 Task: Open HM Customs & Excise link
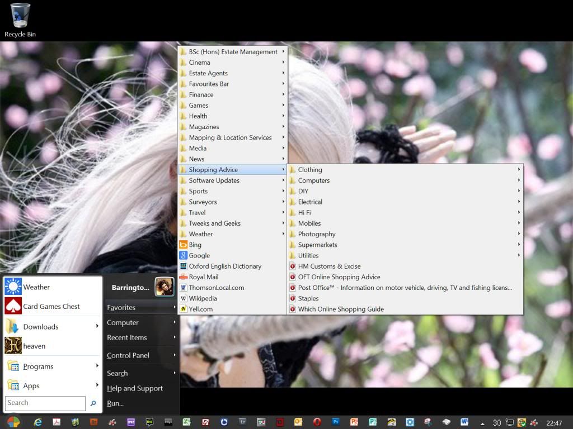(x=405, y=266)
